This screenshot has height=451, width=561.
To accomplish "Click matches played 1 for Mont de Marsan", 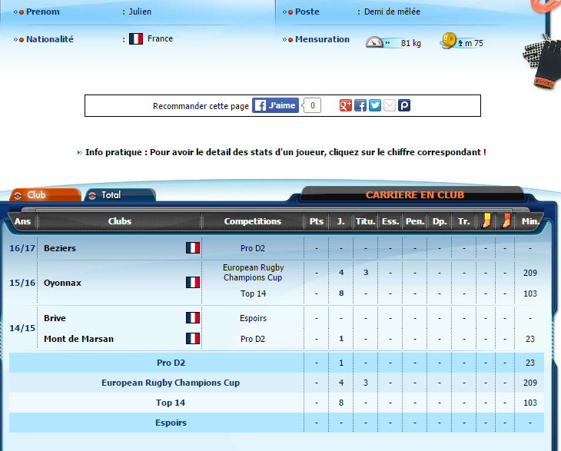I will (341, 339).
